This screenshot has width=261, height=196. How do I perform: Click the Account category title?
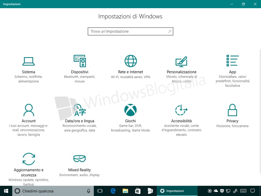pyautogui.click(x=29, y=121)
